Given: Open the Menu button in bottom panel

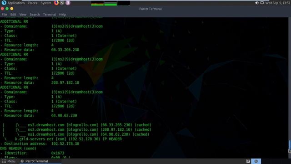Looking at the screenshot, I should pyautogui.click(x=9, y=161).
